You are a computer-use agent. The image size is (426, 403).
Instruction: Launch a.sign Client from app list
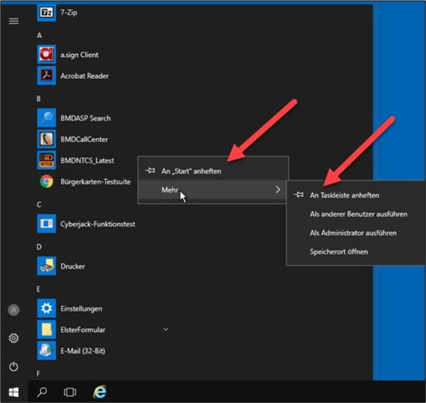[46, 55]
